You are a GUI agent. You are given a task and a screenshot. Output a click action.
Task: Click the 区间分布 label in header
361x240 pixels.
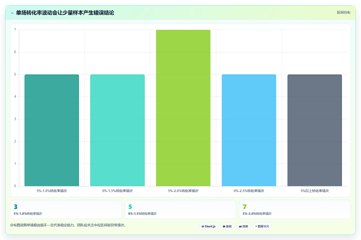(x=343, y=12)
